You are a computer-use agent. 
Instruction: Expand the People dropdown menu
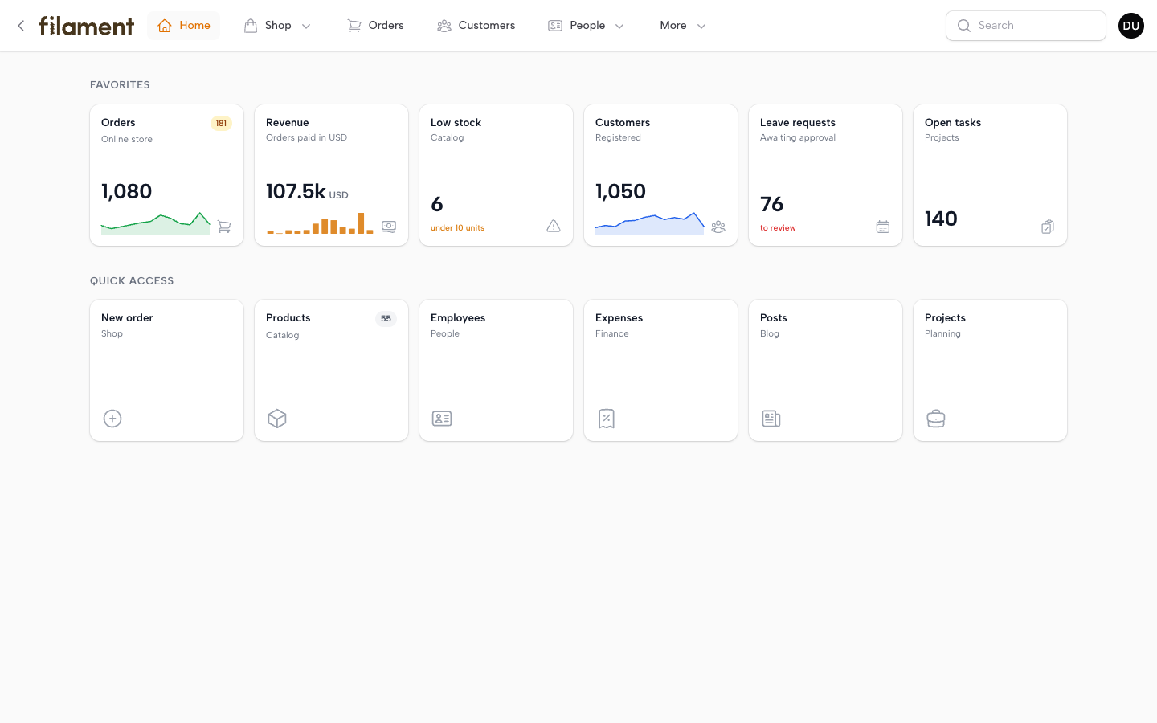pyautogui.click(x=587, y=26)
